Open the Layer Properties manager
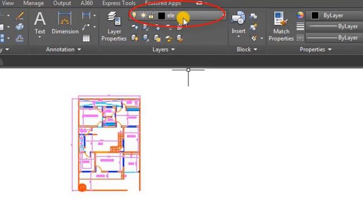Image resolution: width=363 pixels, height=204 pixels. [114, 26]
